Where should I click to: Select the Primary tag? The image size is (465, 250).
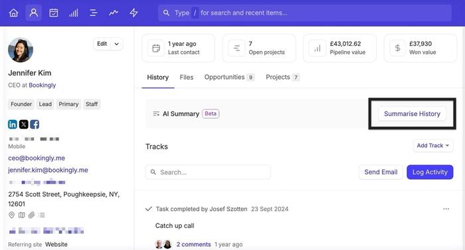coord(68,104)
